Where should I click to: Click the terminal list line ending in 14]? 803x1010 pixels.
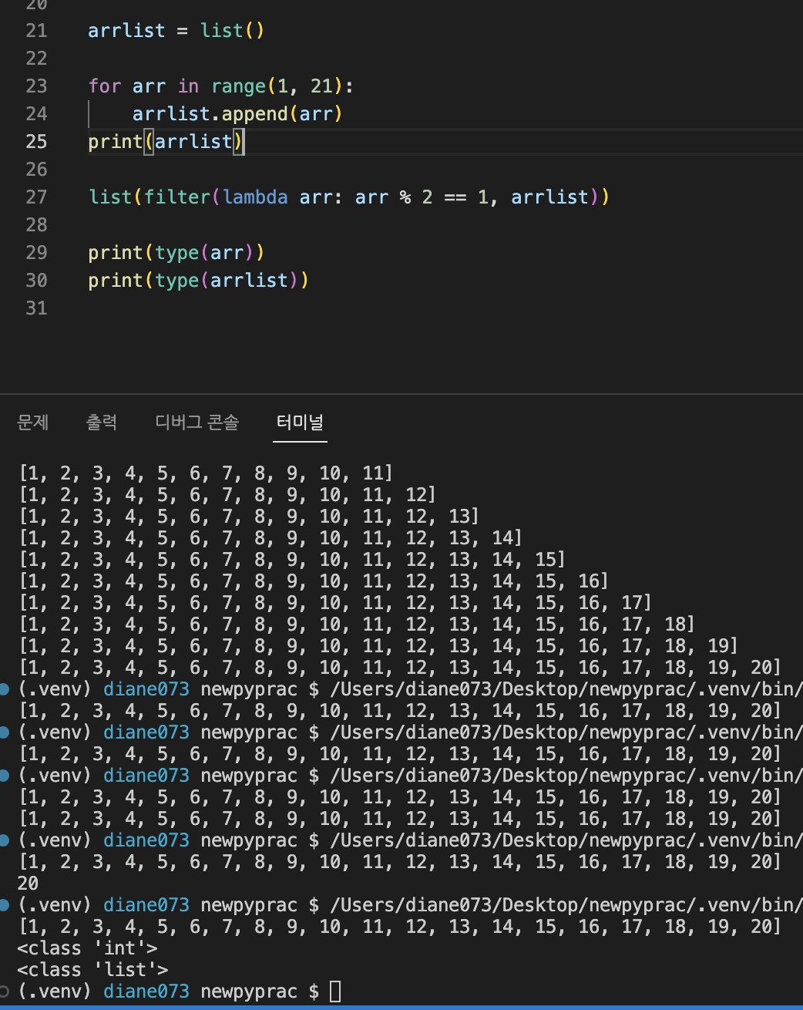[x=270, y=538]
